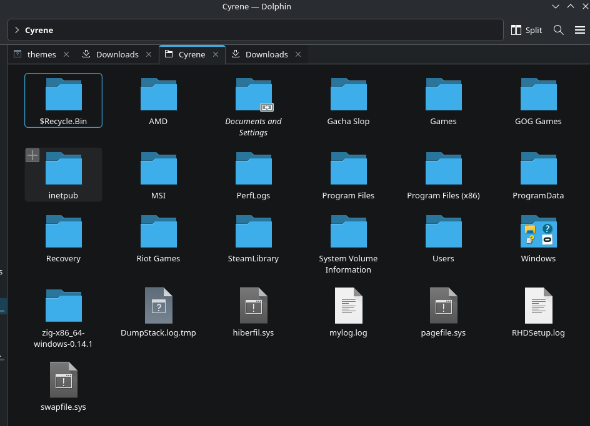Open the GOG Games folder
The image size is (590, 426).
coord(539,94)
